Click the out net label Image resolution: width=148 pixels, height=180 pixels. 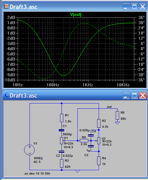tap(109, 107)
